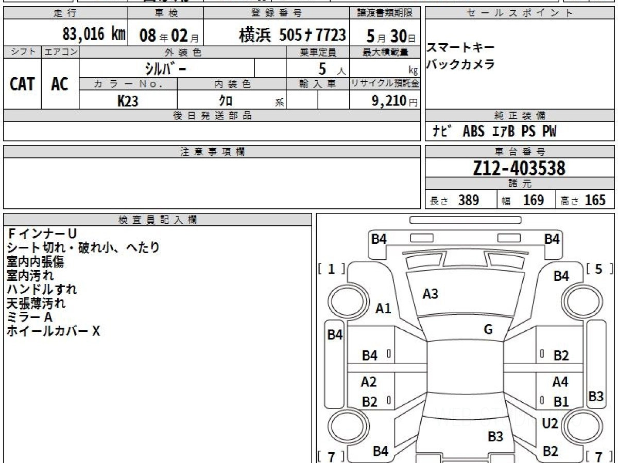
Task: Click the シフト label
Action: coord(22,52)
